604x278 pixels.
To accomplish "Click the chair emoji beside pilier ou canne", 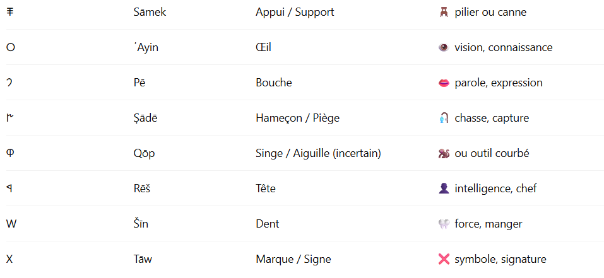I will tap(444, 13).
